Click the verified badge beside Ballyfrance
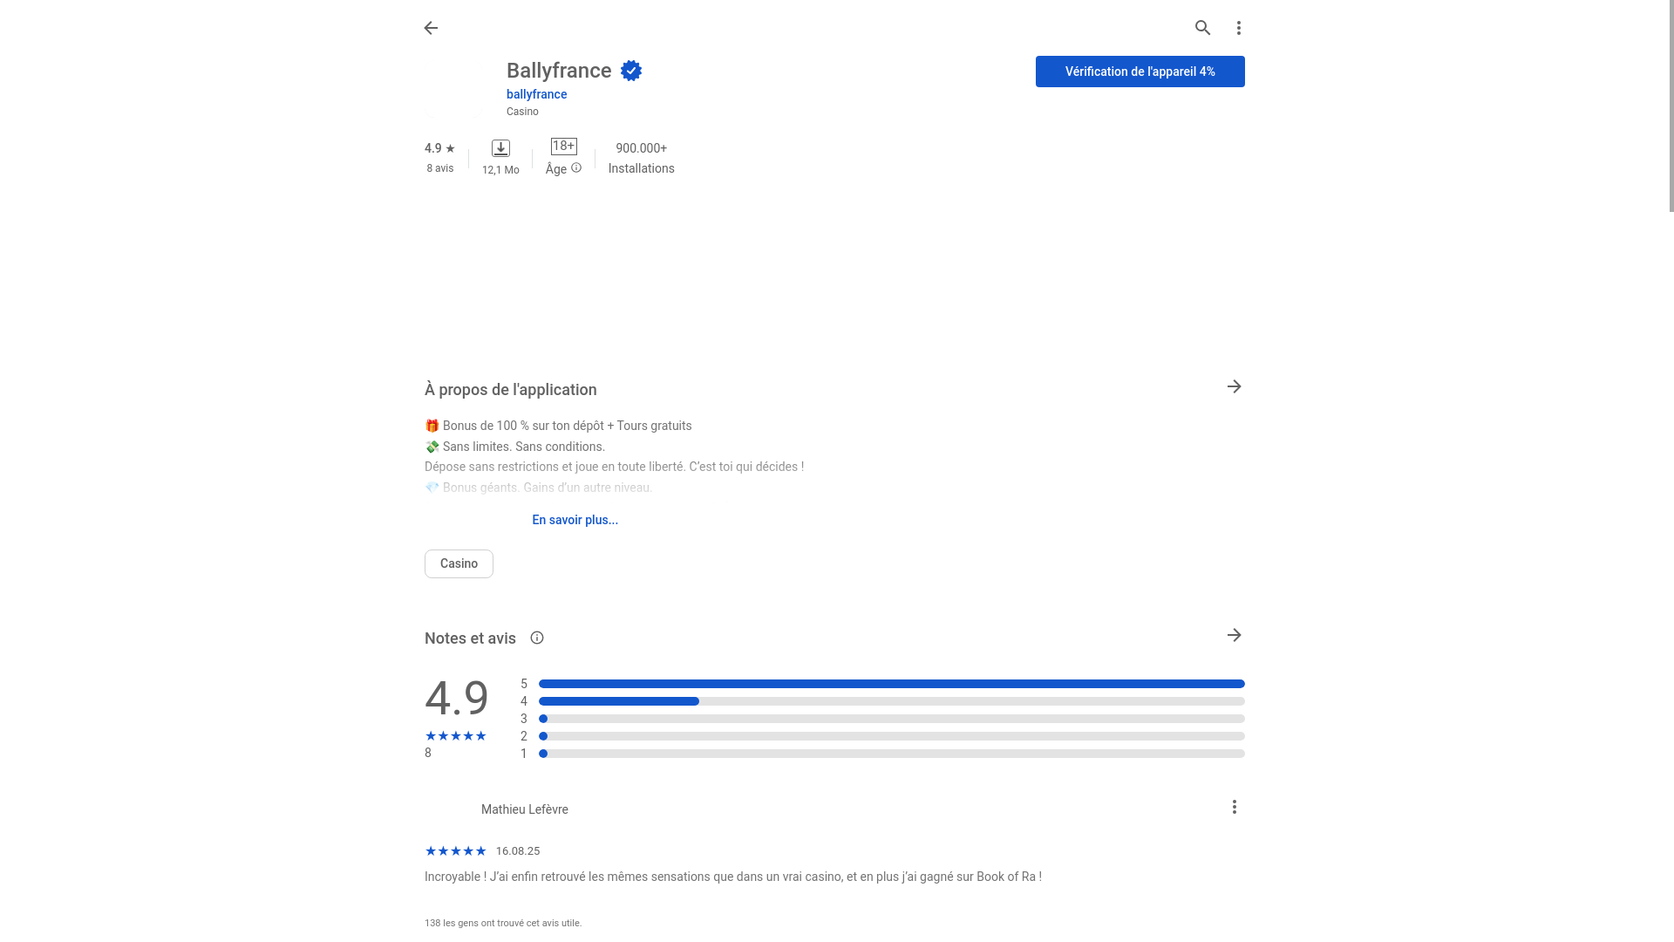 [631, 71]
